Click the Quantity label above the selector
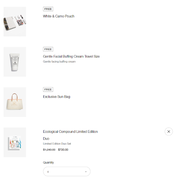This screenshot has width=177, height=183. click(x=48, y=163)
